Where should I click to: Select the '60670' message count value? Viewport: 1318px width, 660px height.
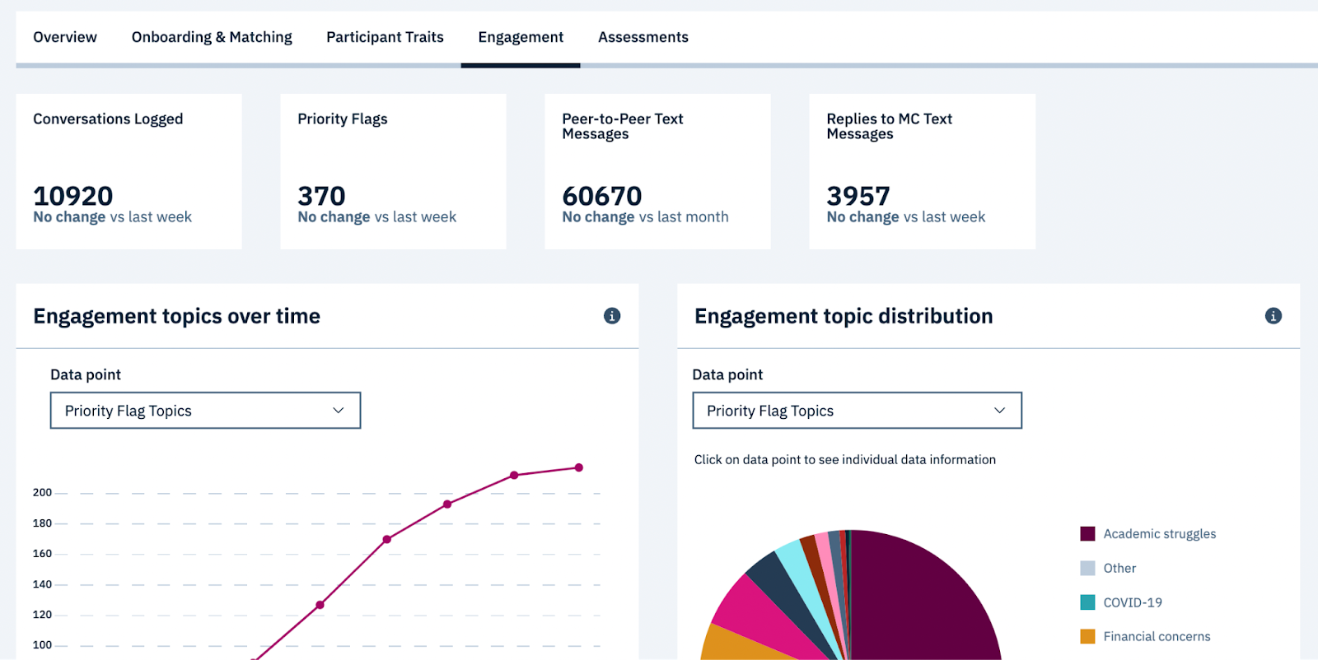[x=602, y=196]
